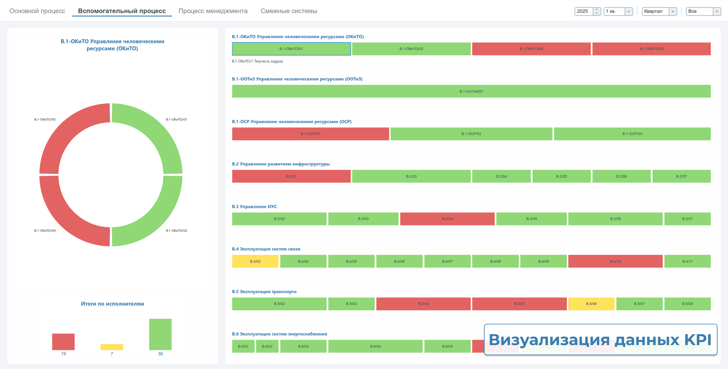Select the red B.3/04 tile
This screenshot has width=728, height=369.
447,219
